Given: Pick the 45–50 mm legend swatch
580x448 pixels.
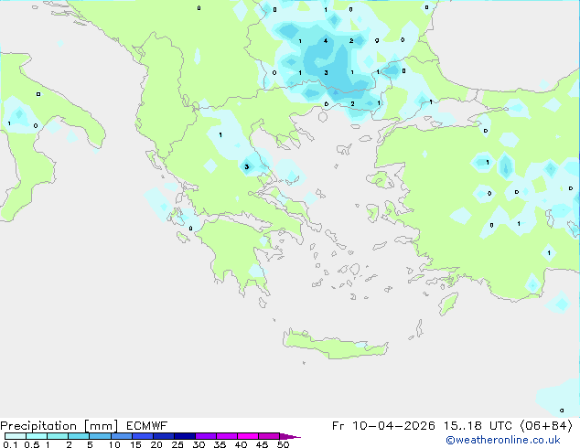Looking at the screenshot, I should tap(269, 436).
